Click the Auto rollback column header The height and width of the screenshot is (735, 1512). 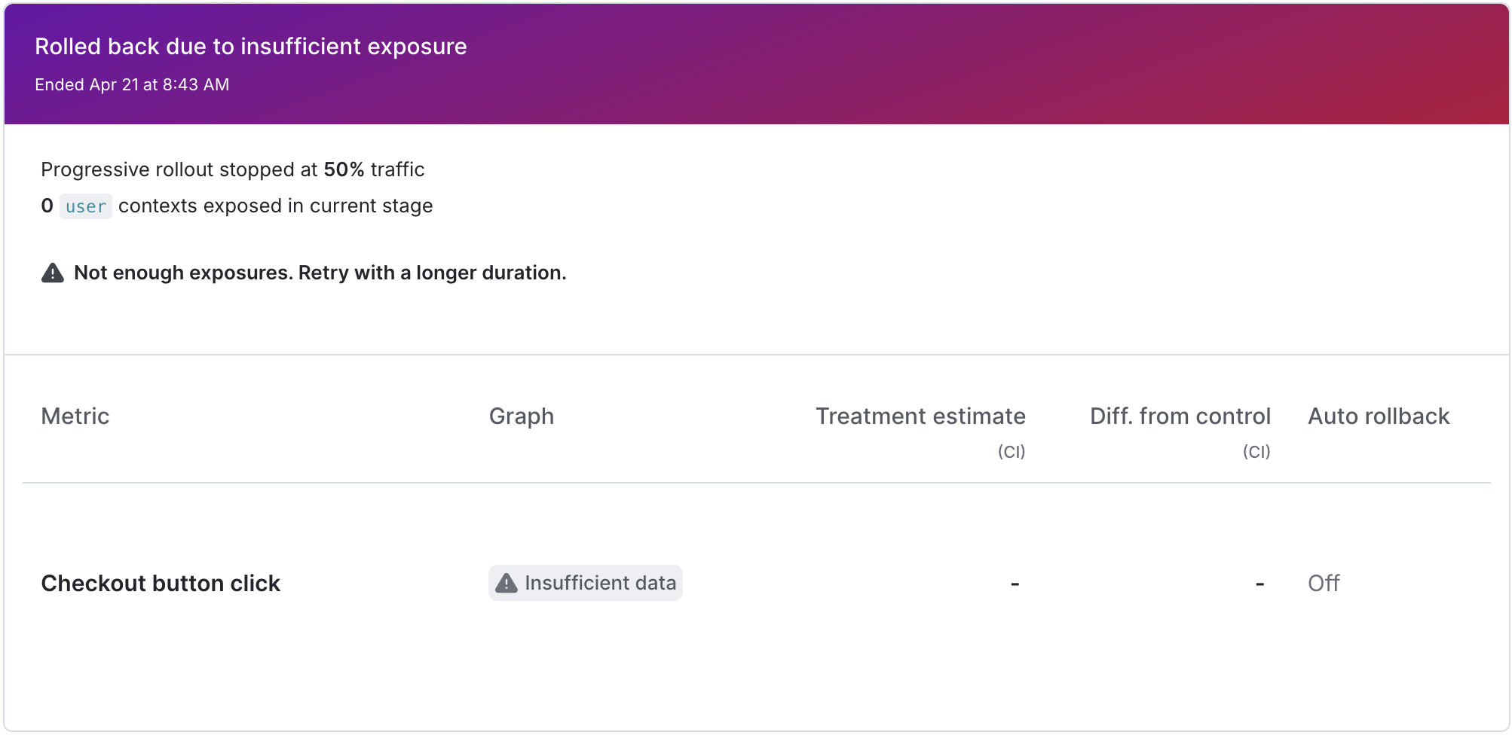tap(1378, 416)
